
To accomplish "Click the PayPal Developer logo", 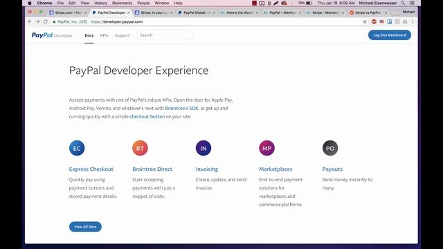I will [x=53, y=35].
